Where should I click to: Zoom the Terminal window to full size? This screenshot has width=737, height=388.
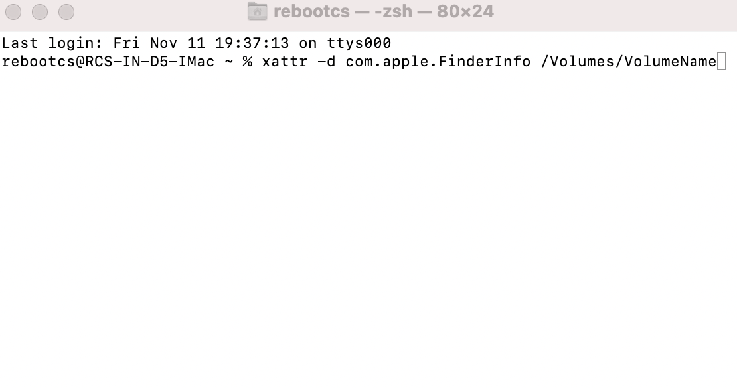66,12
